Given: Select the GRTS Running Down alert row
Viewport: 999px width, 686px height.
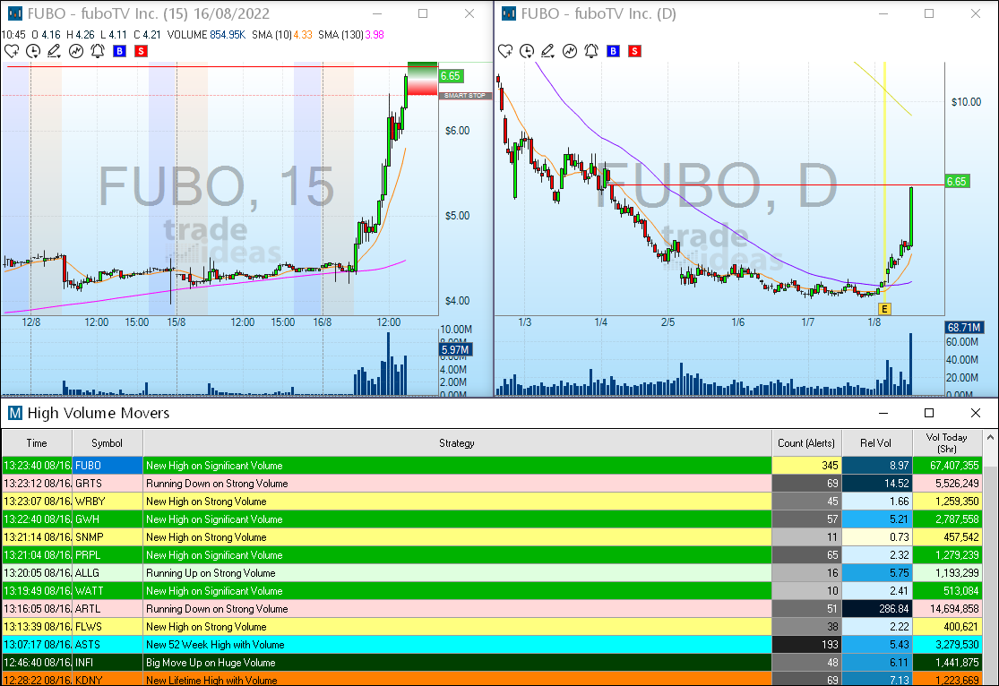Looking at the screenshot, I should [457, 484].
